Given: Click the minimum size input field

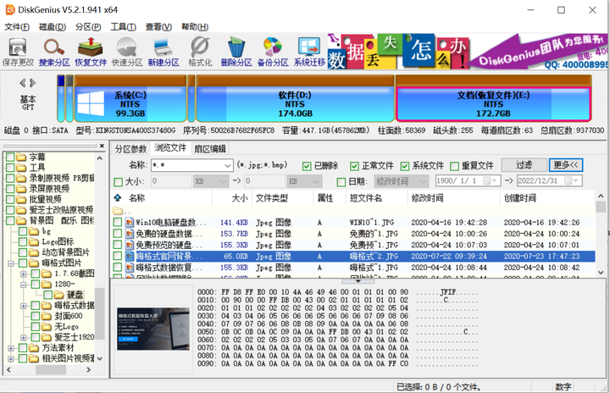Looking at the screenshot, I should [x=171, y=181].
